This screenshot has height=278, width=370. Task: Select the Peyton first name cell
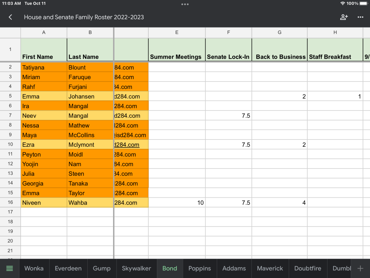(x=44, y=154)
